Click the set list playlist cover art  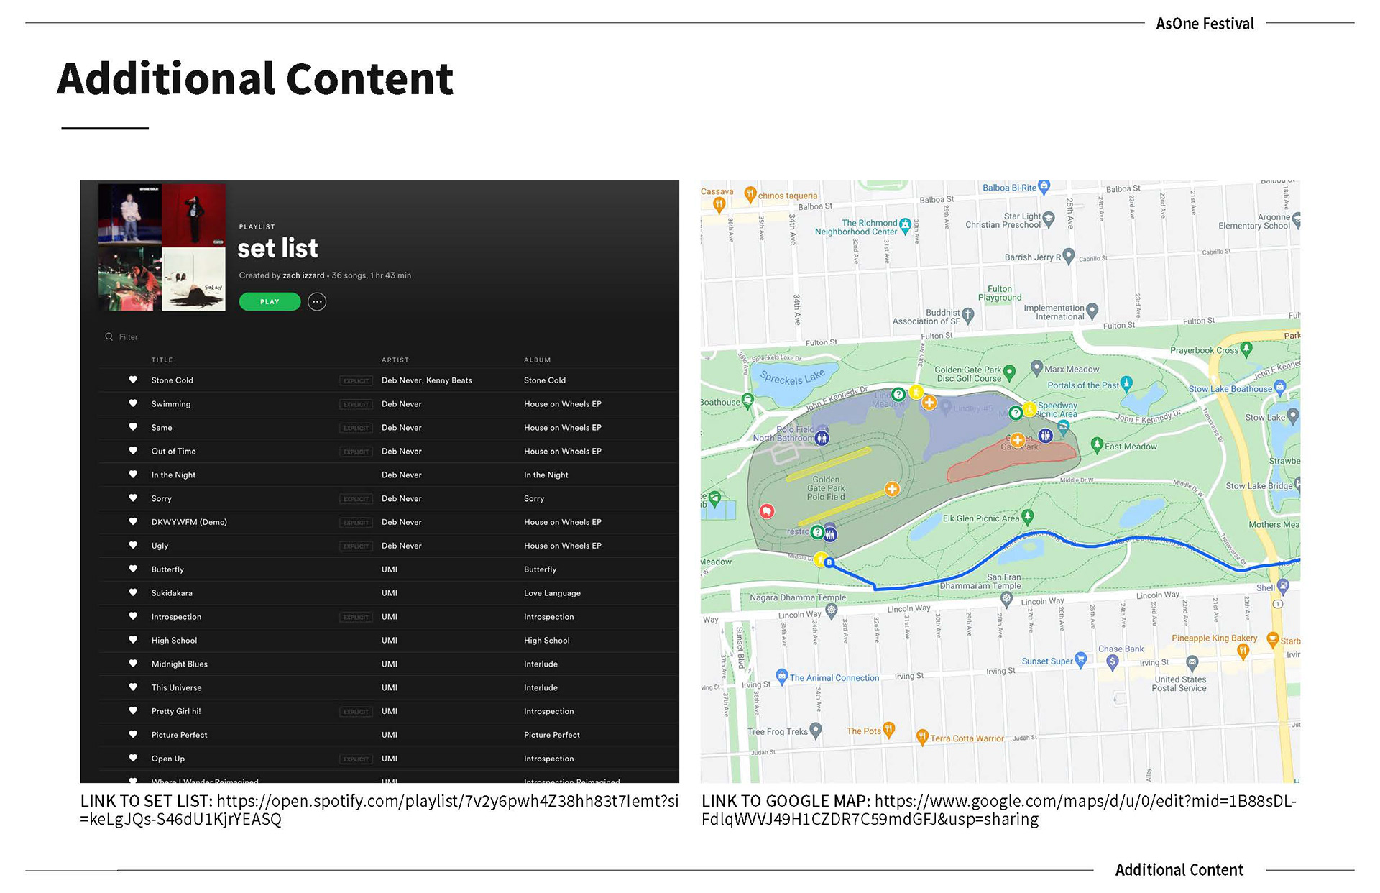pyautogui.click(x=162, y=247)
